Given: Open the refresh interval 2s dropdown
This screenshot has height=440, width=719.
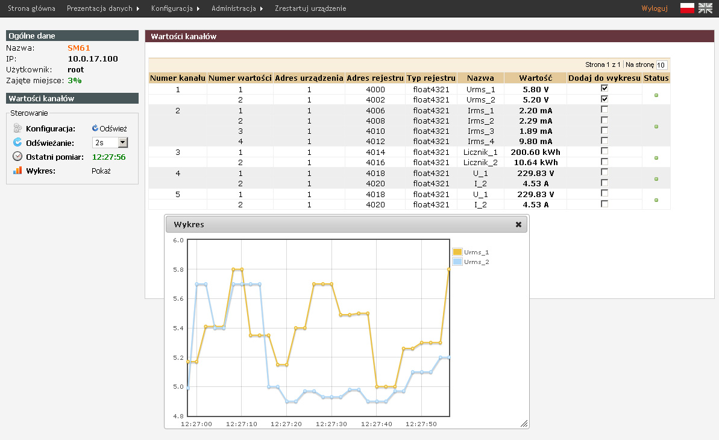Looking at the screenshot, I should 123,142.
